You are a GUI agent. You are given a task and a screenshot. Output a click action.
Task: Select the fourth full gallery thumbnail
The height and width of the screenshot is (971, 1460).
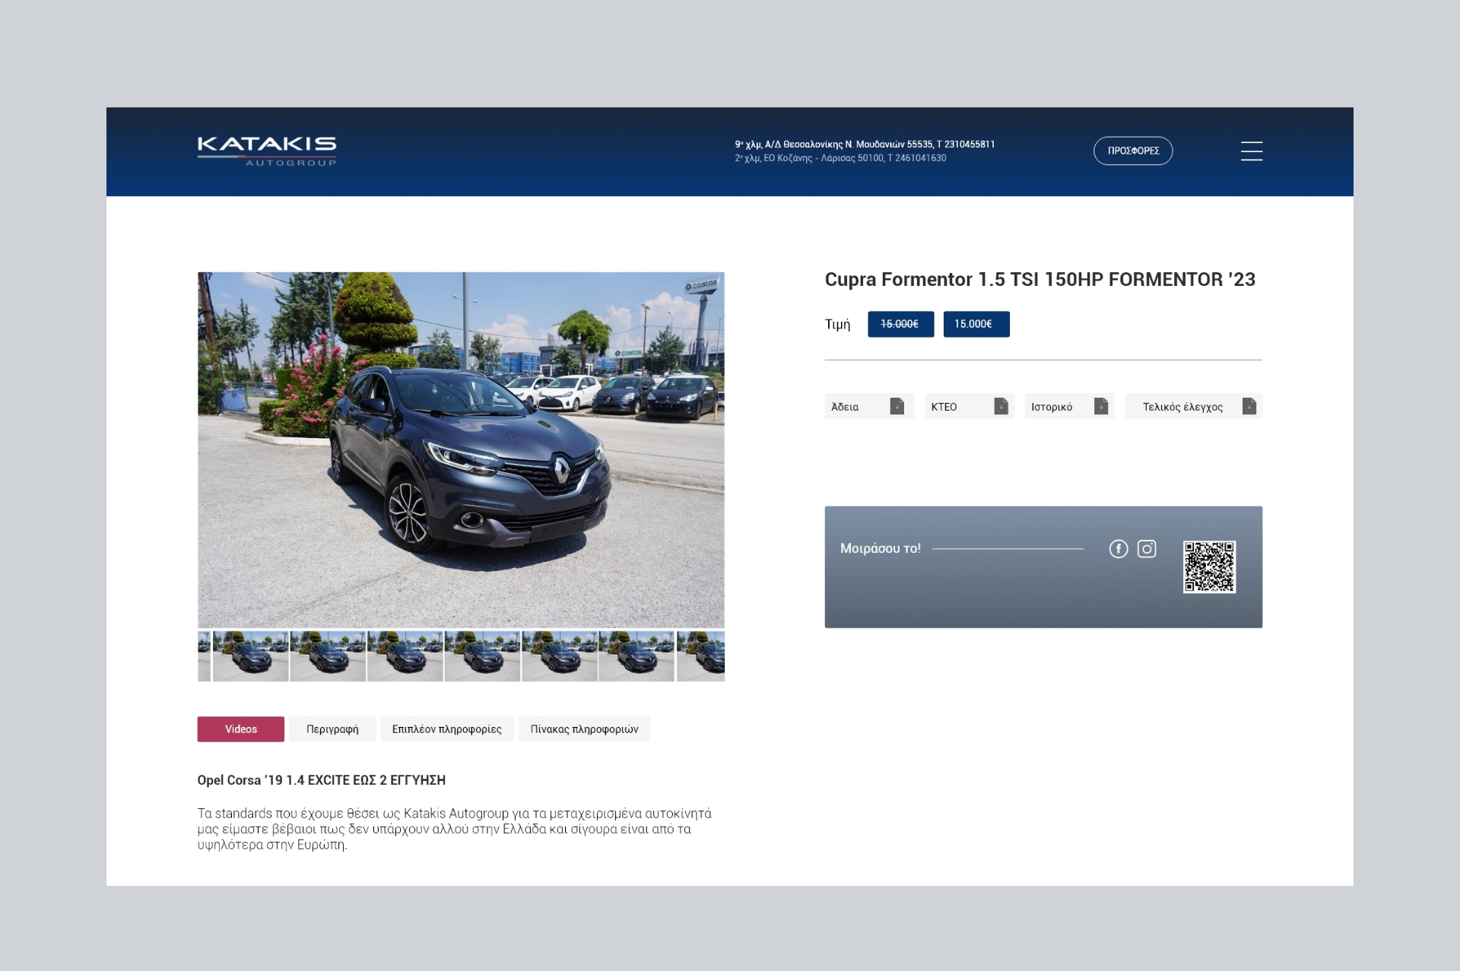482,656
